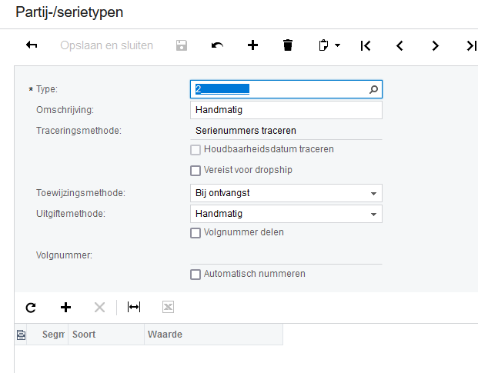478x373 pixels.
Task: Enable Vereist voor dropship checkbox
Action: point(196,171)
